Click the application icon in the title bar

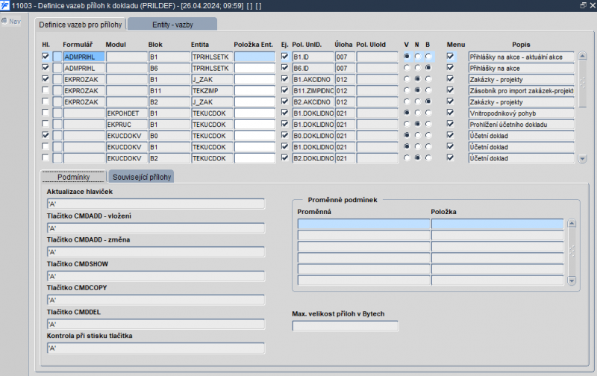pos(5,5)
